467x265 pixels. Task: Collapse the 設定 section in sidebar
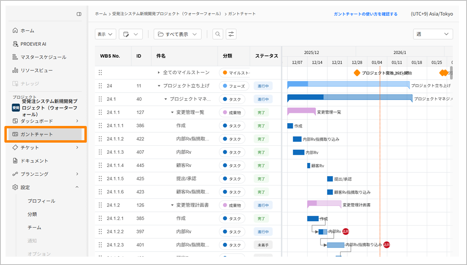click(x=77, y=187)
